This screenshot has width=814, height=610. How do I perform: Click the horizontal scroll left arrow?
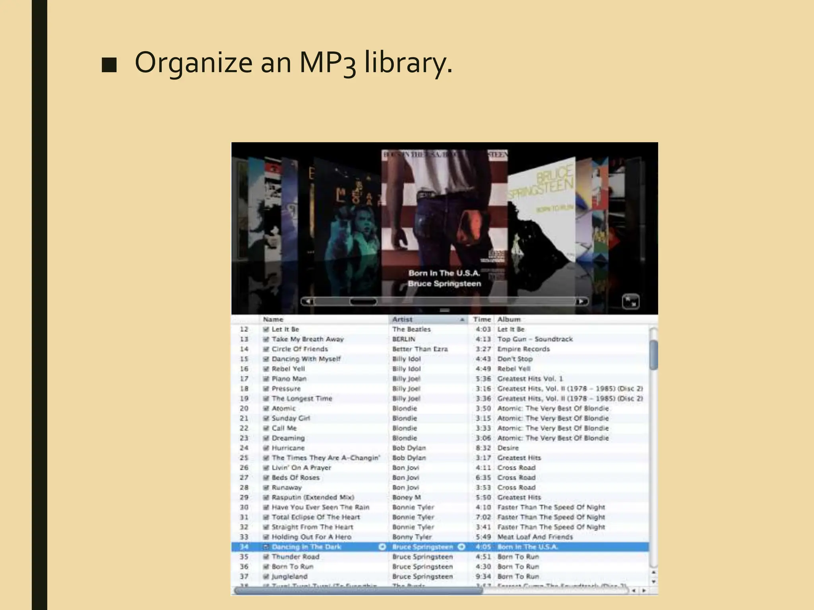coord(634,591)
